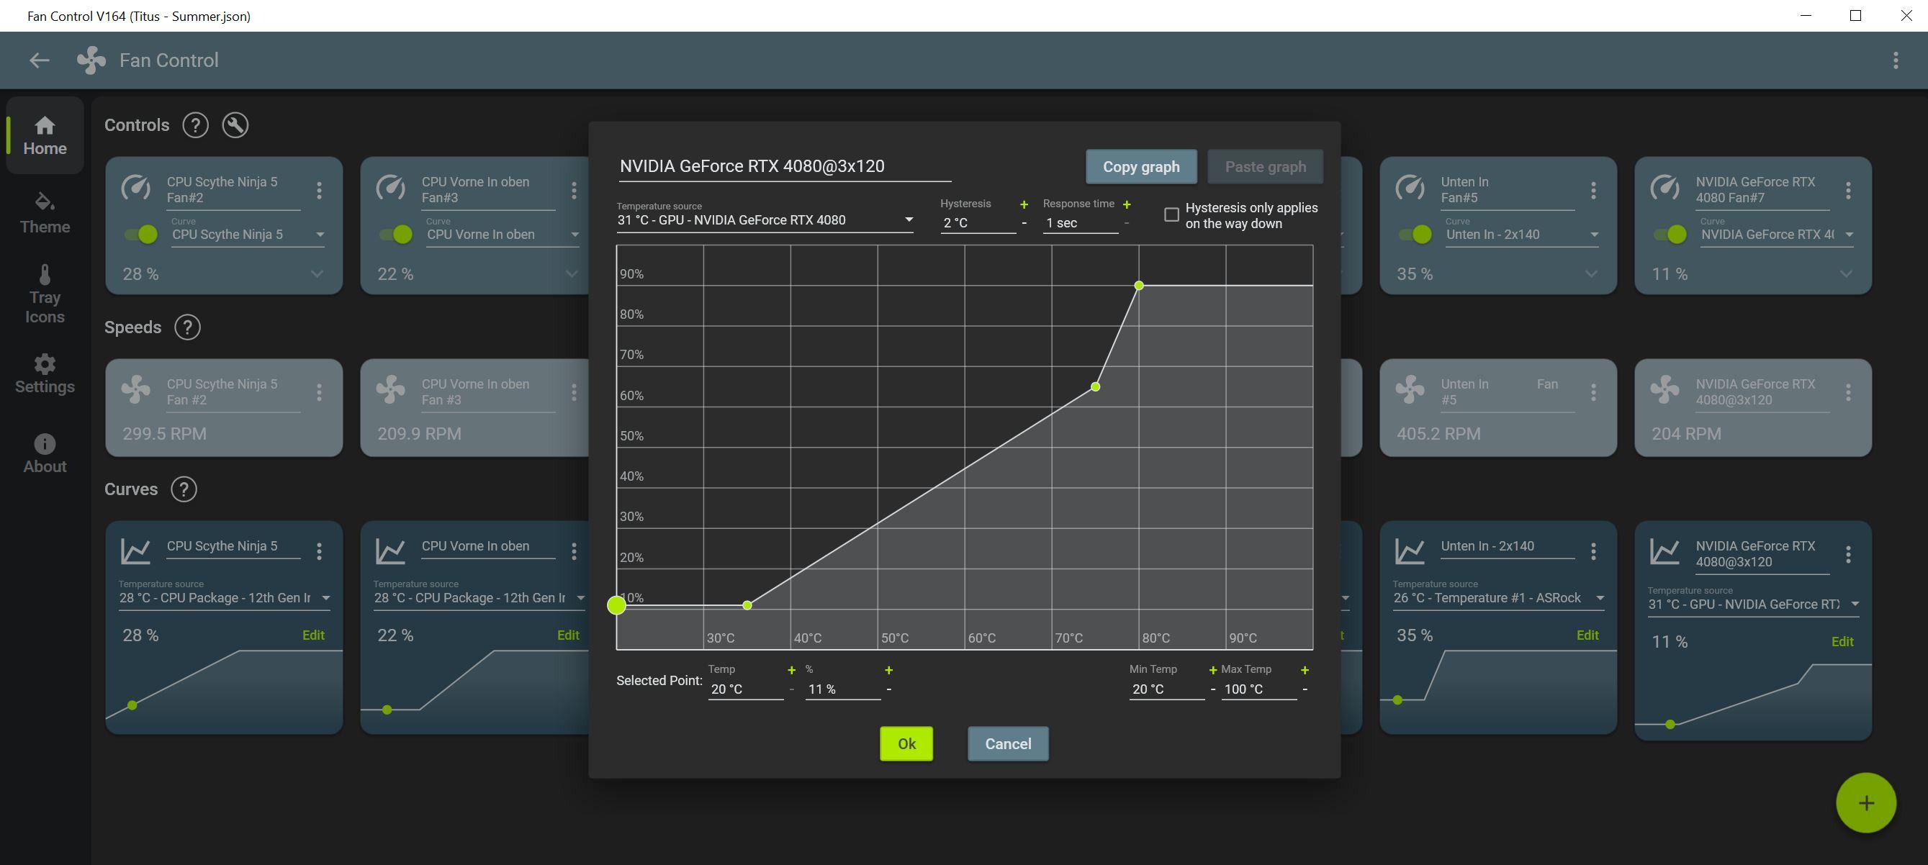Open the Curves help question mark
The height and width of the screenshot is (865, 1928).
click(x=184, y=489)
